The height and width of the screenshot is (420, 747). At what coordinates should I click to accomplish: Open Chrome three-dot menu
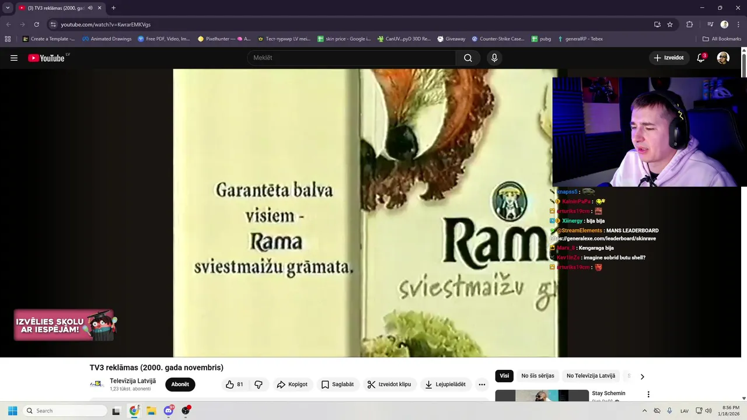point(738,24)
